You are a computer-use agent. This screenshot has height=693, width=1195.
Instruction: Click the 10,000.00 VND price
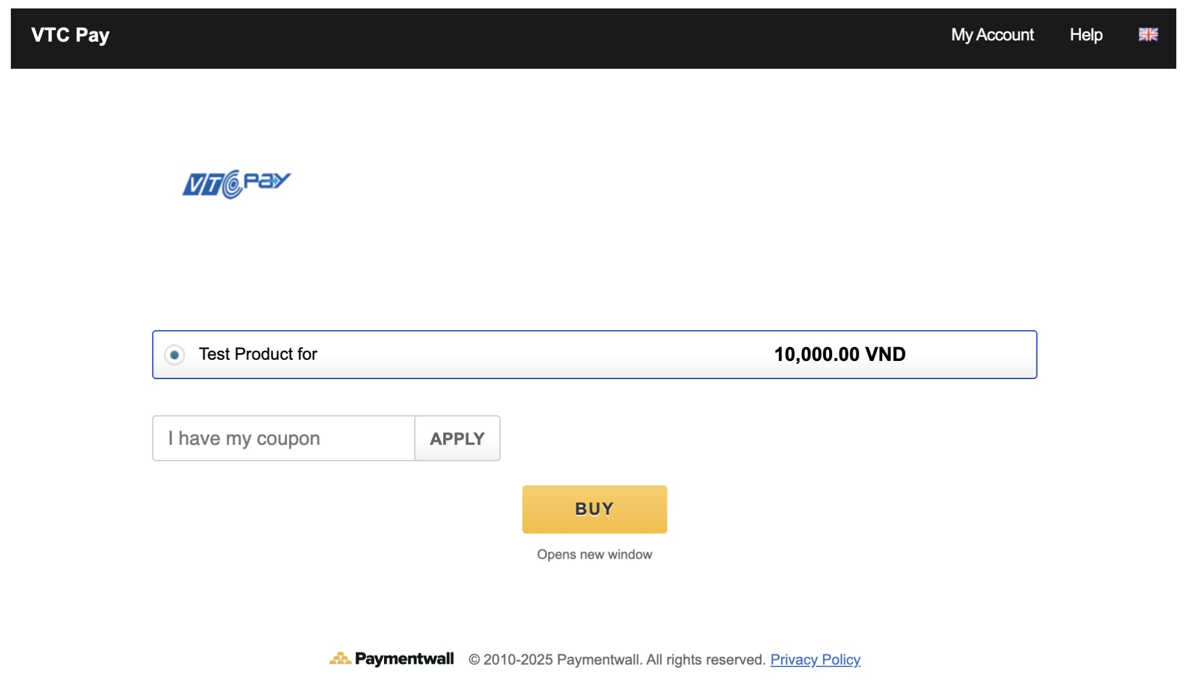[x=839, y=354]
